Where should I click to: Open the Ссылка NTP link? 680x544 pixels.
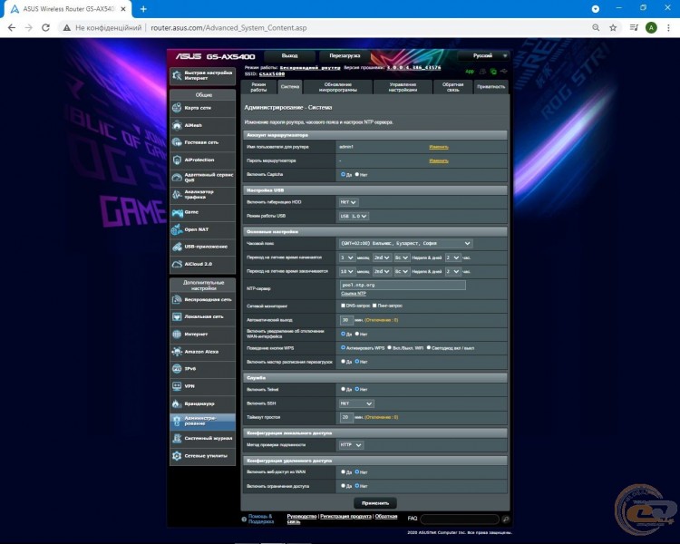pyautogui.click(x=354, y=294)
